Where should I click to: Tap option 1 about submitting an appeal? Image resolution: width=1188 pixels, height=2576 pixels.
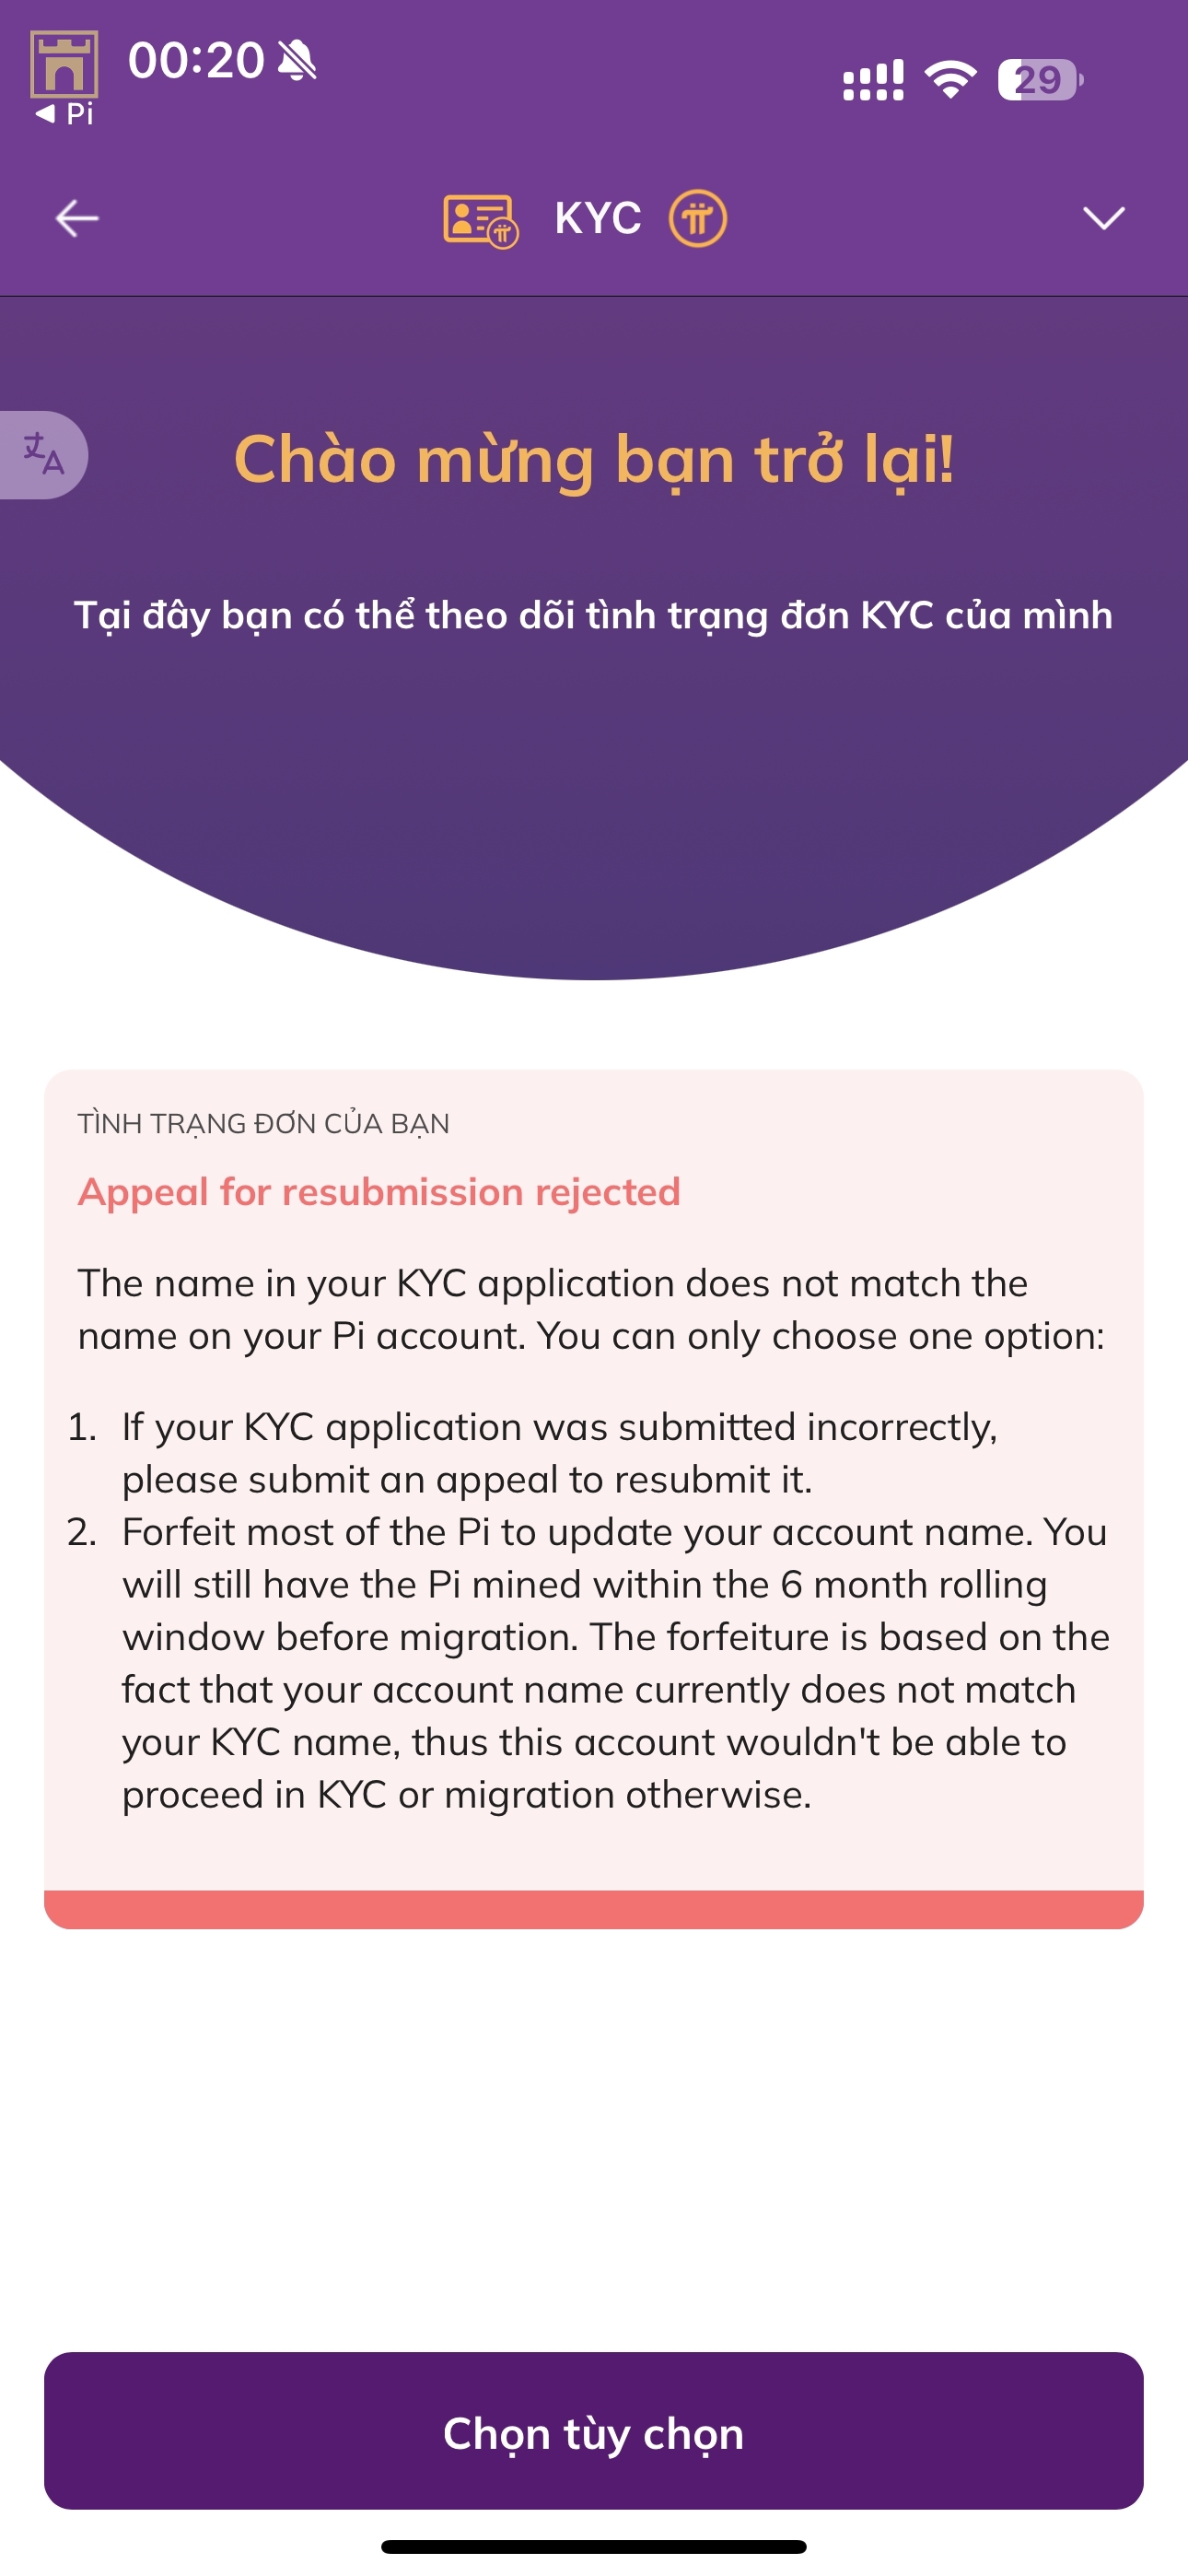point(560,1453)
